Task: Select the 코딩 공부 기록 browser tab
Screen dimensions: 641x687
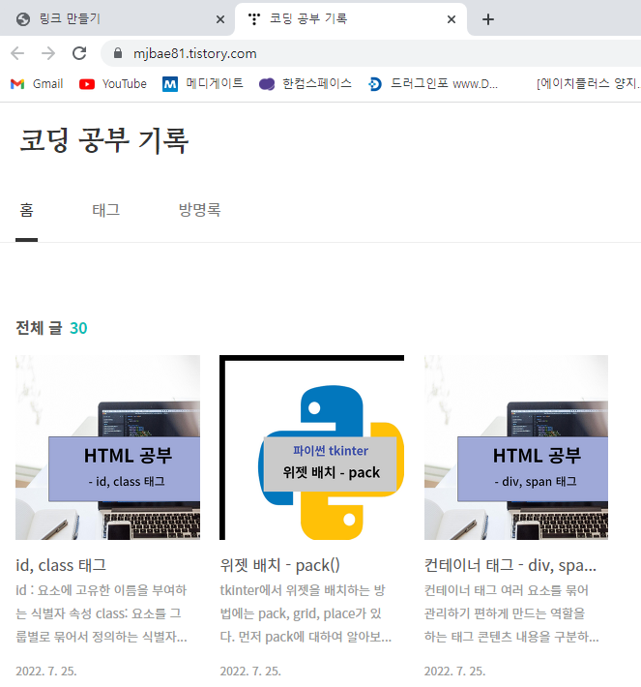Action: (350, 19)
